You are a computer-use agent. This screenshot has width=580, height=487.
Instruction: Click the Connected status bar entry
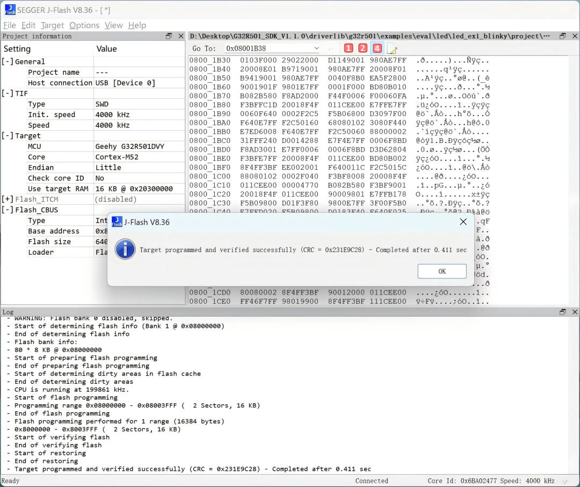point(372,481)
